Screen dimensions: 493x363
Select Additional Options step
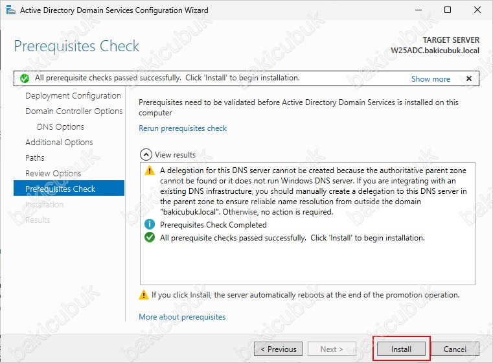(x=59, y=143)
